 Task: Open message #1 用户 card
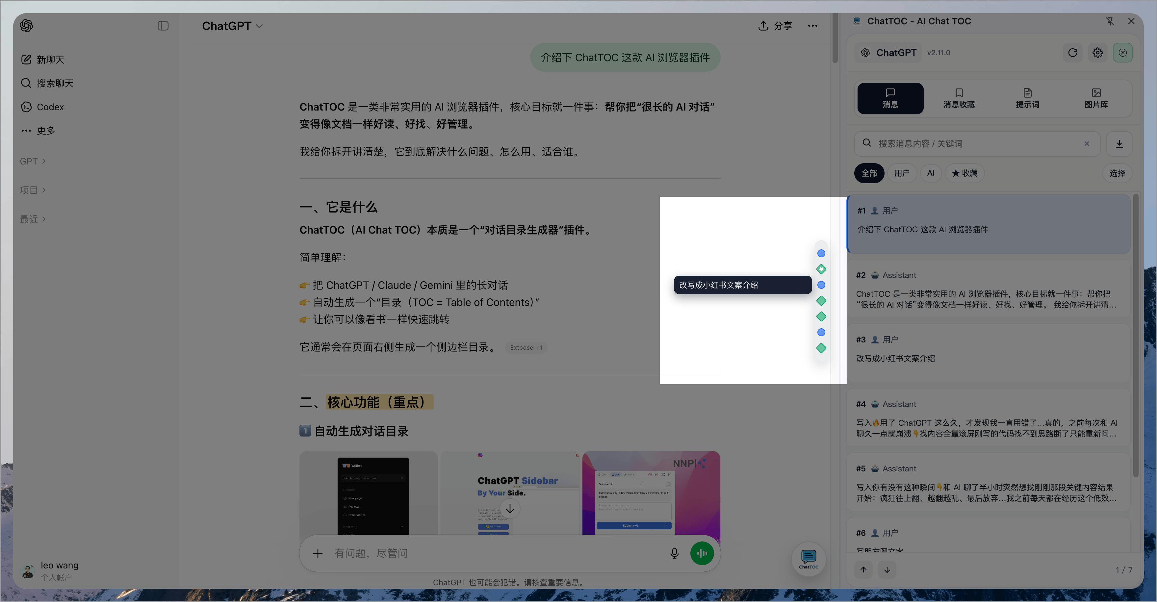click(989, 224)
